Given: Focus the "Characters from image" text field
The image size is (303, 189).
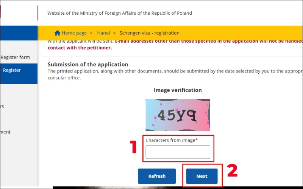Looking at the screenshot, I should coord(178,152).
